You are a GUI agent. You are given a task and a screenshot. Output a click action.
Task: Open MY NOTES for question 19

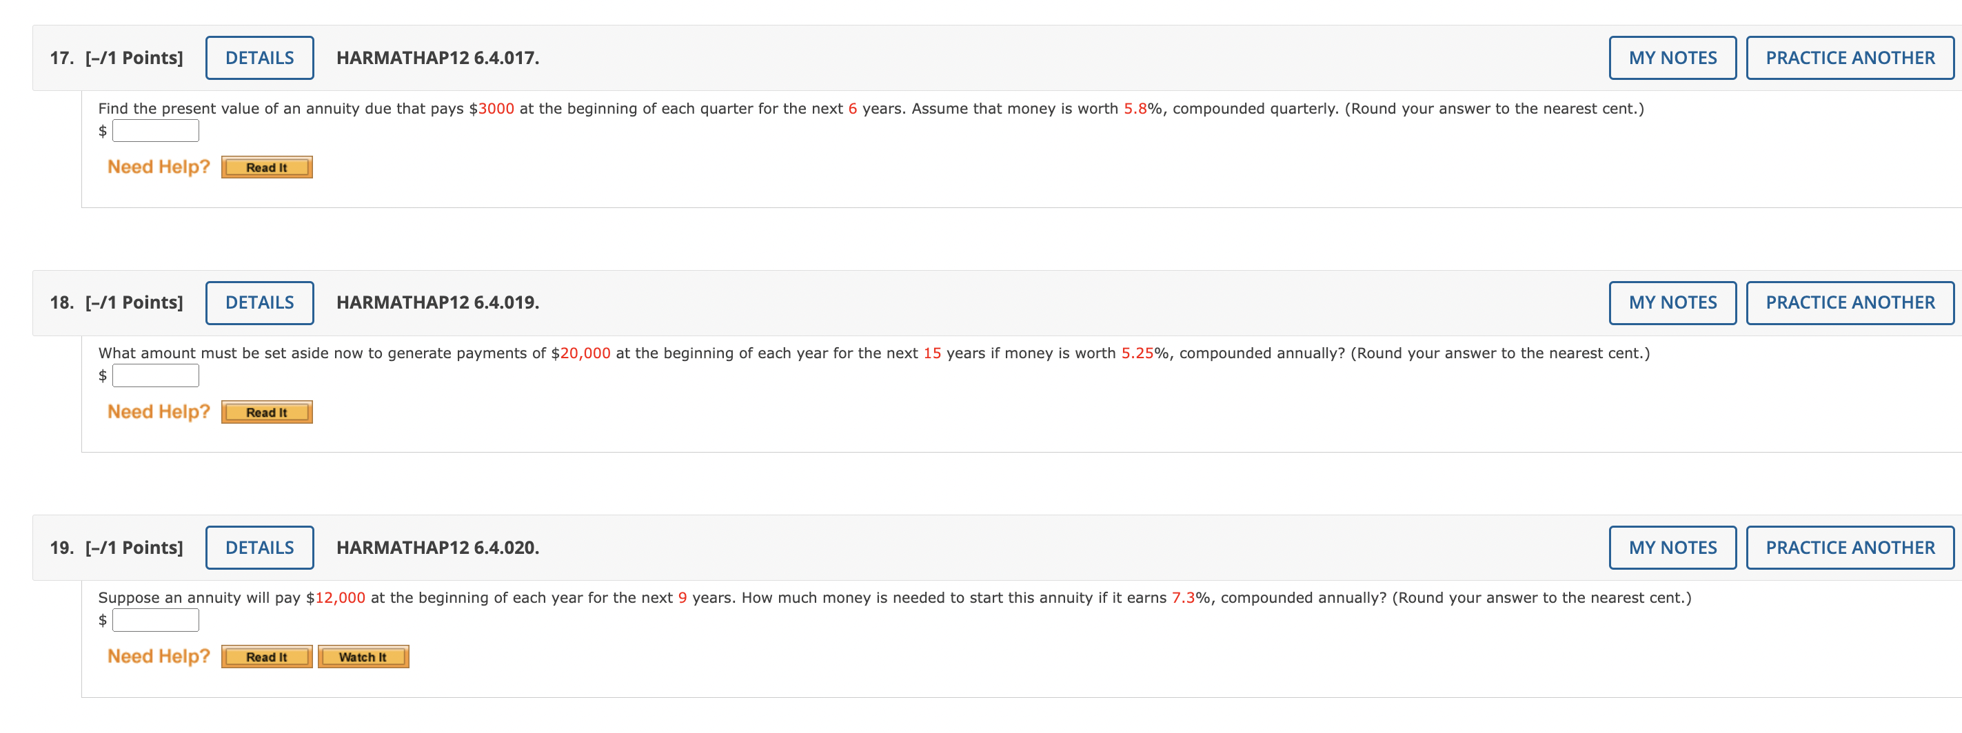pos(1671,547)
